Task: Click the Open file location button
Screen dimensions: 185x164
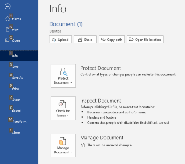Action: 145,40
